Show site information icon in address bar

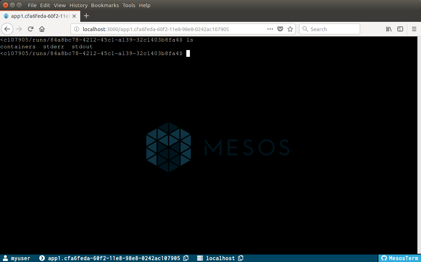coord(77,29)
